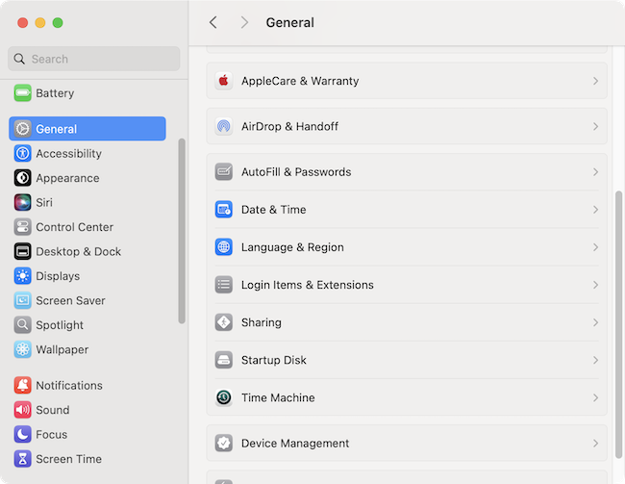
Task: Open Control Center from sidebar
Action: [x=74, y=227]
